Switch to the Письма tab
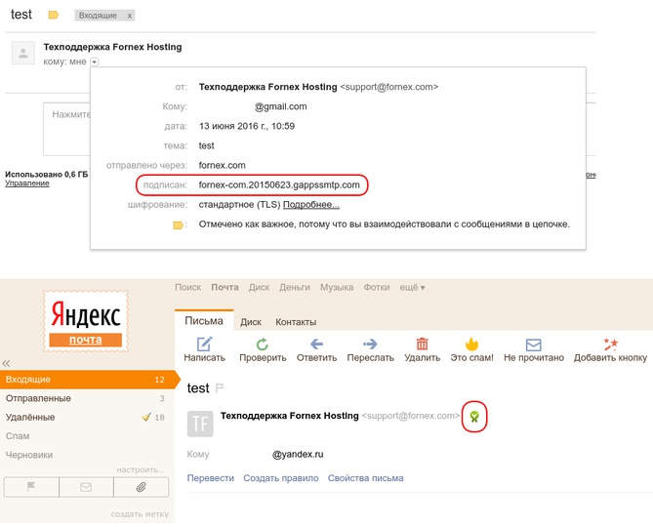This screenshot has width=653, height=527. (x=204, y=321)
